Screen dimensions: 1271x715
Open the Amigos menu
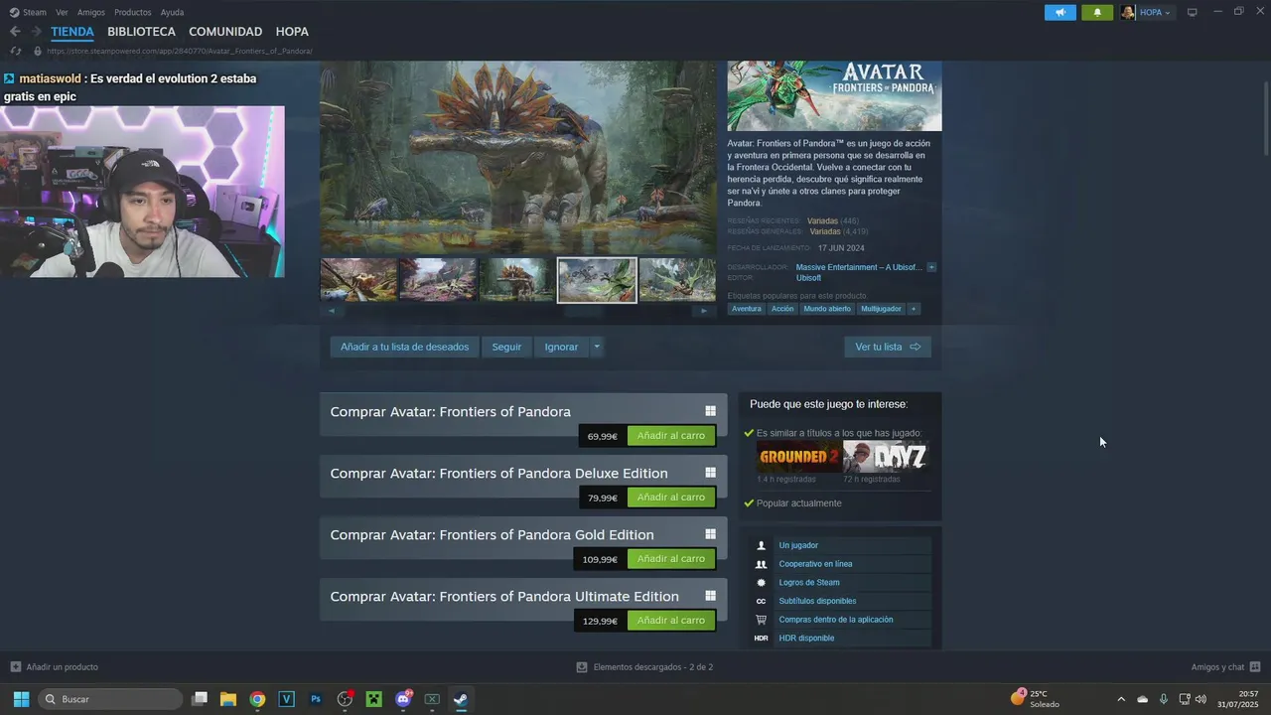(91, 12)
